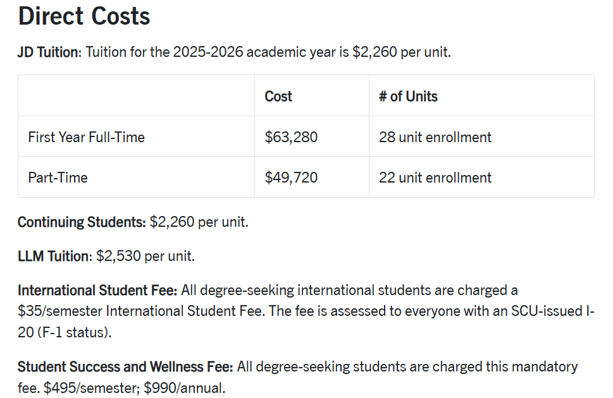Image resolution: width=613 pixels, height=398 pixels.
Task: Click the $49,720 cost cell
Action: point(291,178)
